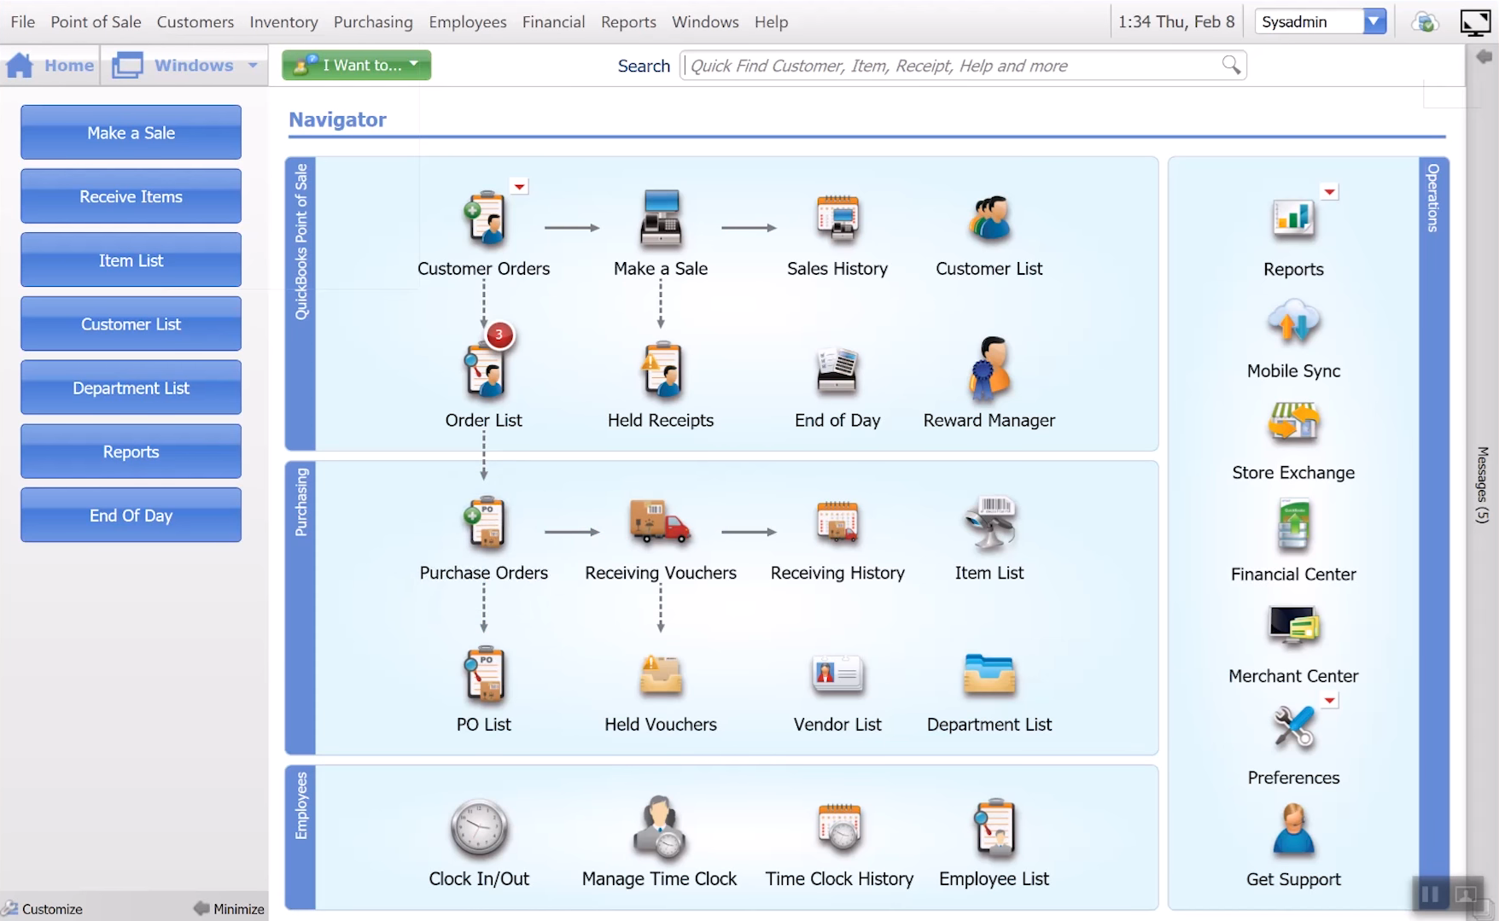Open the Vendor List icon
1499x921 pixels.
(x=837, y=675)
